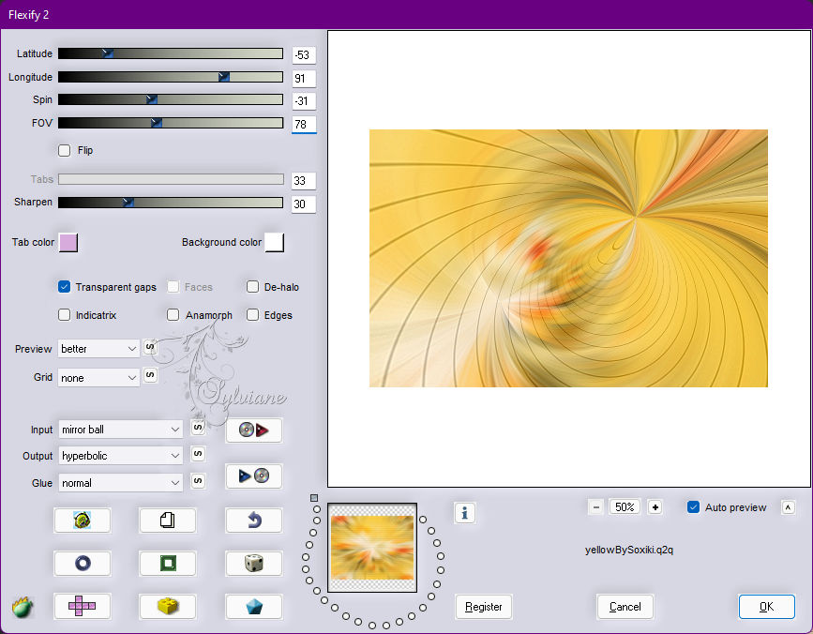Click the Cancel button
Image resolution: width=813 pixels, height=634 pixels.
click(x=625, y=607)
